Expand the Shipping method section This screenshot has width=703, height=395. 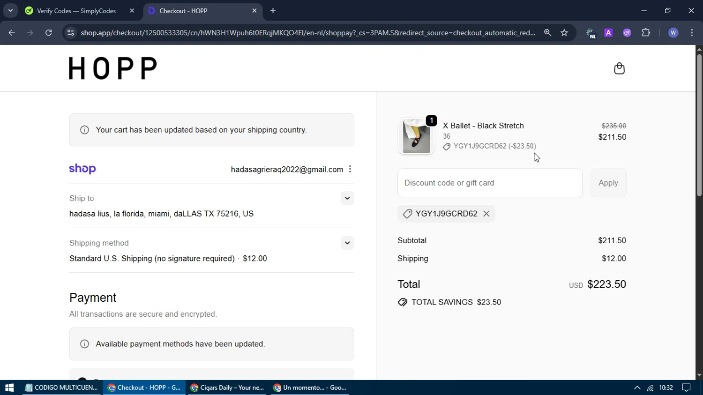(347, 243)
